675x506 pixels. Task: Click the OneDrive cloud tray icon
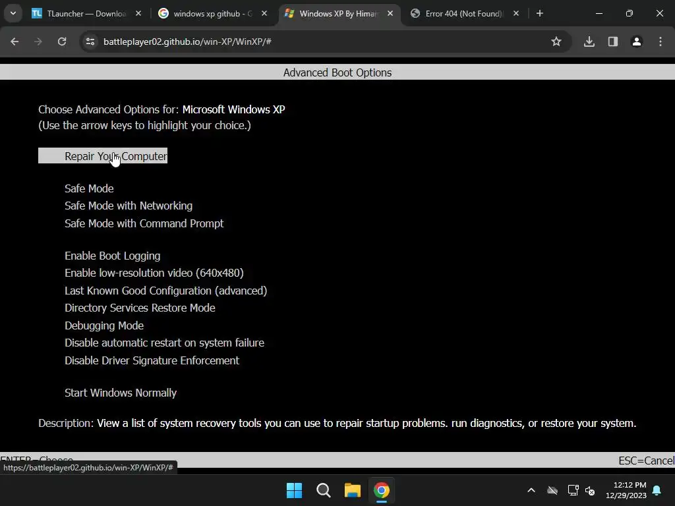(552, 490)
